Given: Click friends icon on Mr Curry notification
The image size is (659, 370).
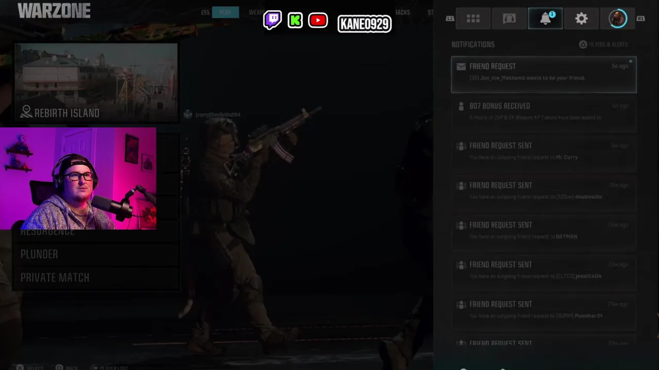Looking at the screenshot, I should click(461, 145).
